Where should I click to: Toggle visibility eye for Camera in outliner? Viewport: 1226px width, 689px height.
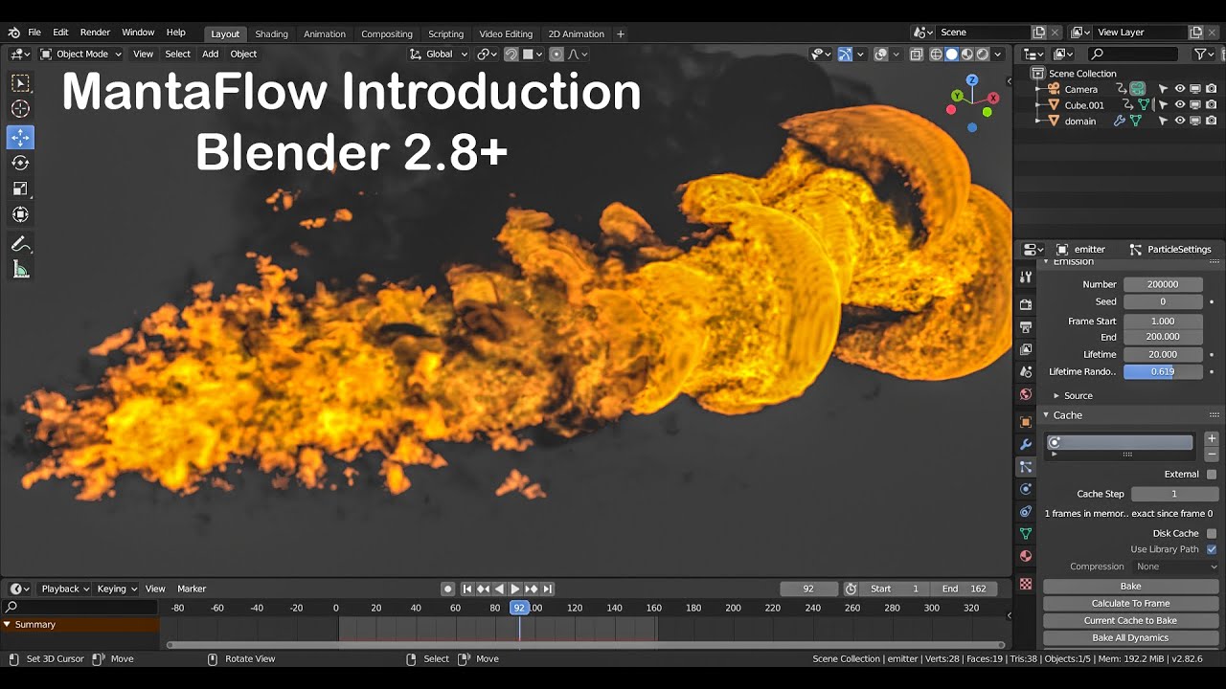1180,89
